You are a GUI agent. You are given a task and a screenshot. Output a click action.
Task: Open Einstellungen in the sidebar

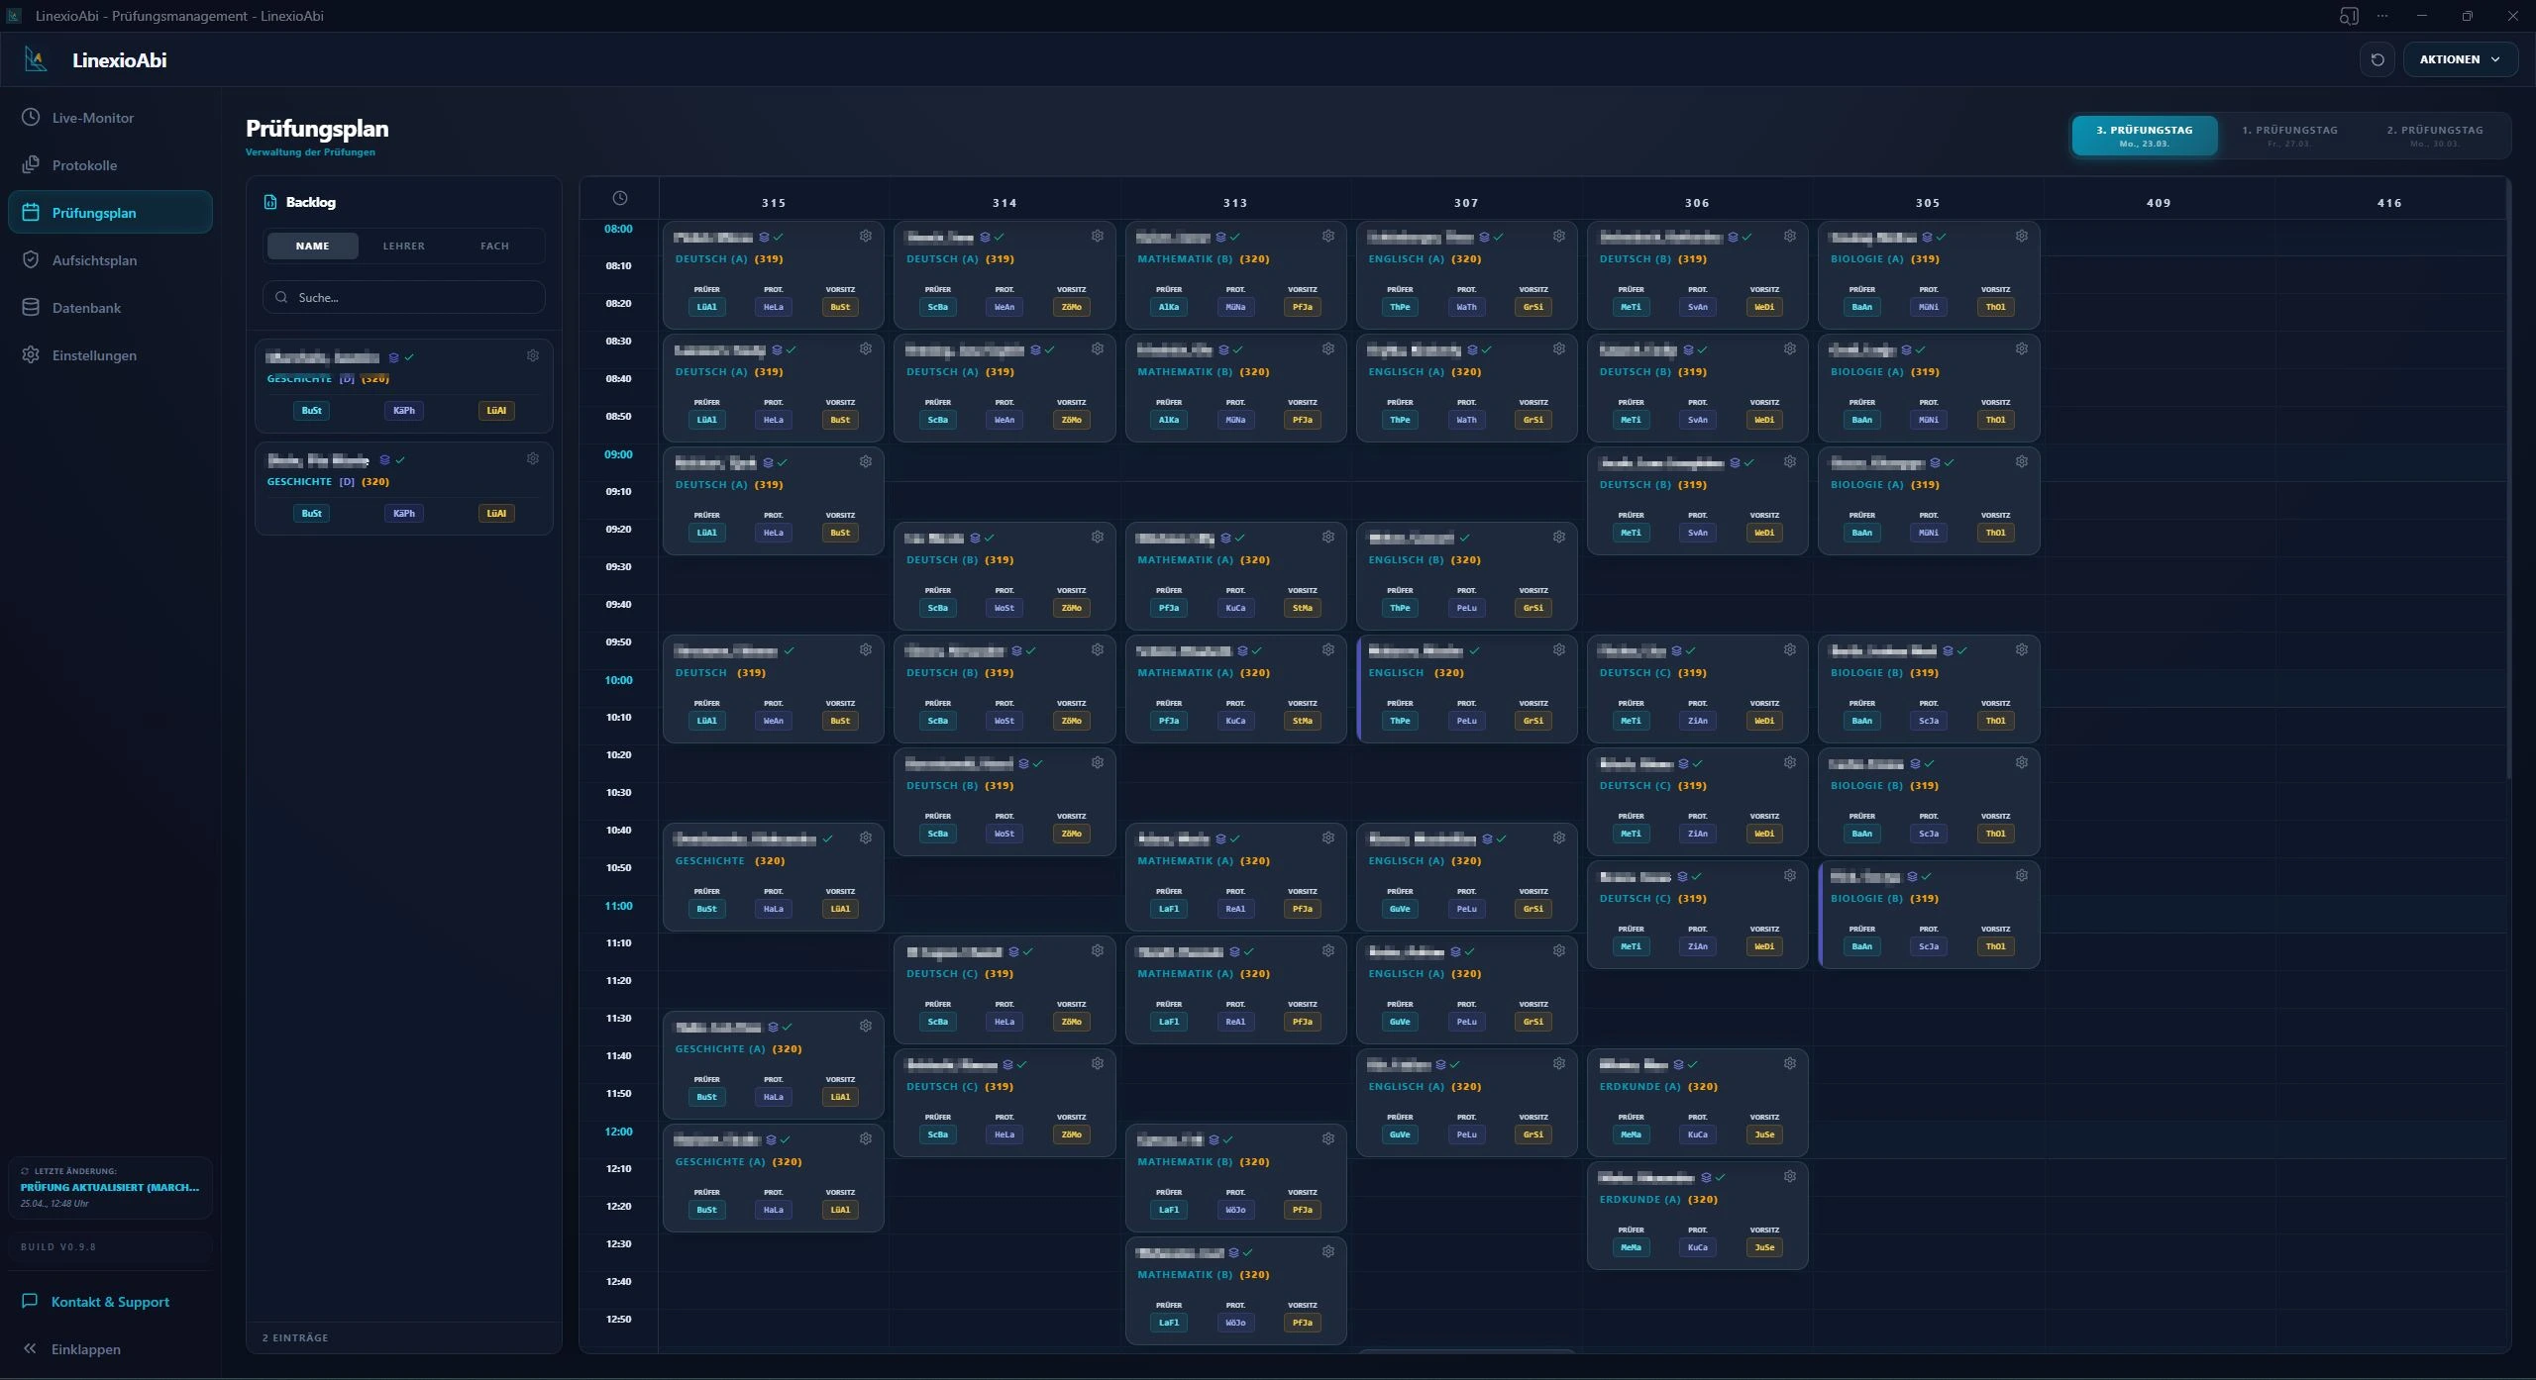94,355
